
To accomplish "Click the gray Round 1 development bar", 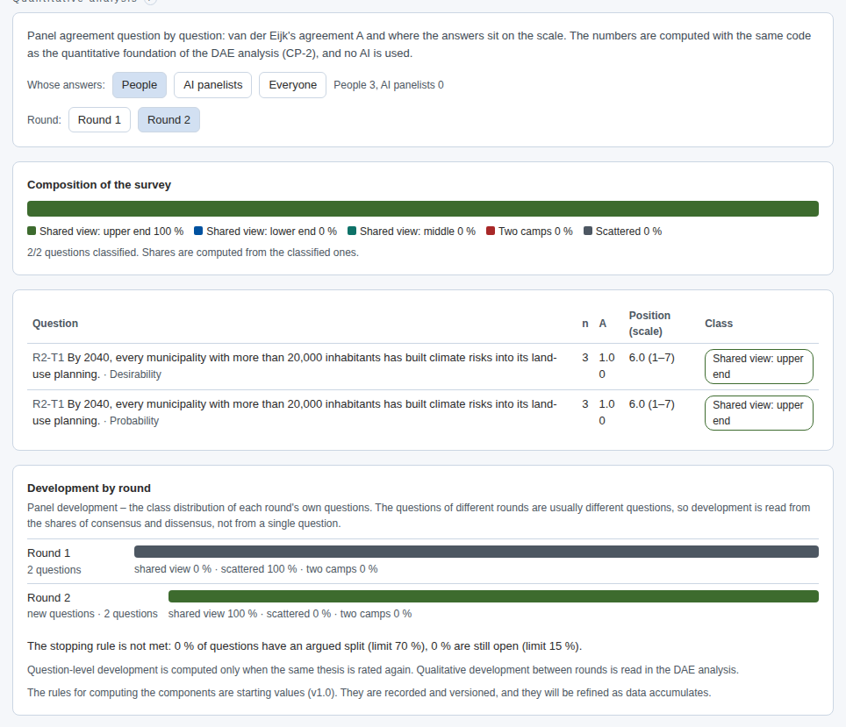I will pos(477,552).
